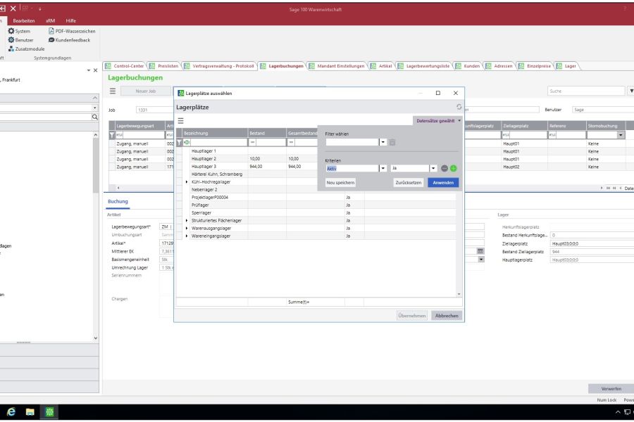Screen dimensions: 634x422
Task: Click Neu speichern button
Action: pyautogui.click(x=340, y=183)
